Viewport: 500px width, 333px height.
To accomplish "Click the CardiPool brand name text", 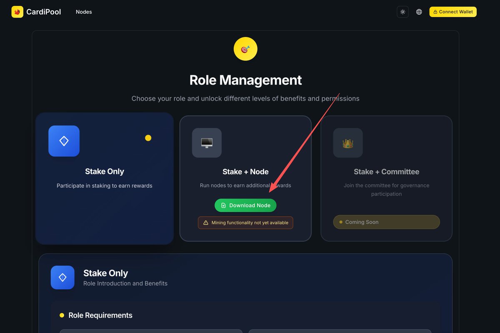I will [x=44, y=12].
